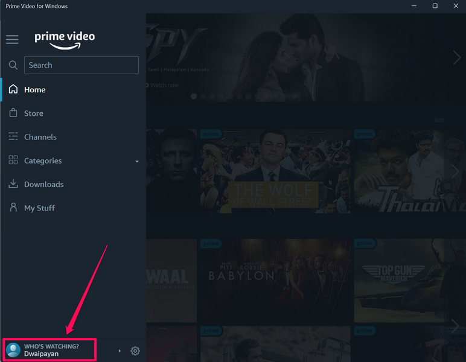Open The Wolf of Wall Street thumbnail

pyautogui.click(x=275, y=171)
